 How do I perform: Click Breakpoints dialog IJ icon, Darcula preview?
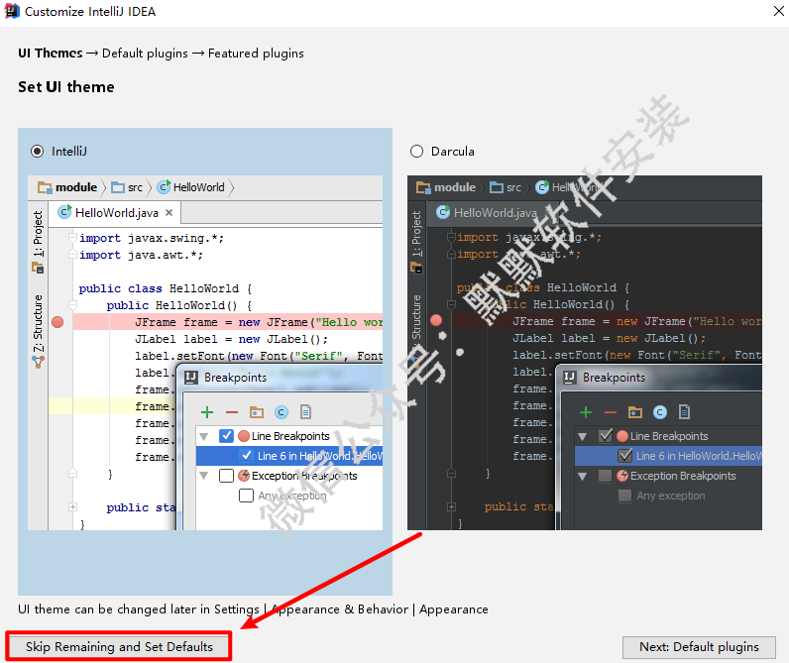[x=570, y=378]
